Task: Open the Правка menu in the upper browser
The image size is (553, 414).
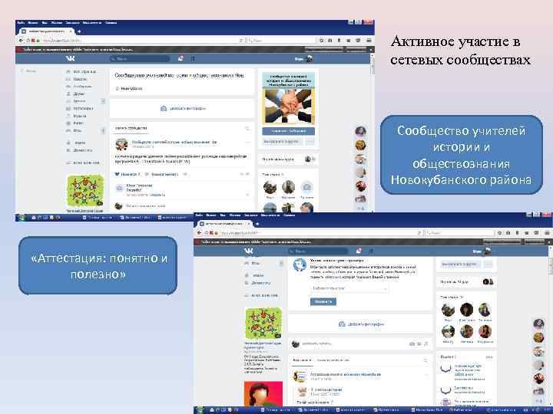Action: (33, 22)
